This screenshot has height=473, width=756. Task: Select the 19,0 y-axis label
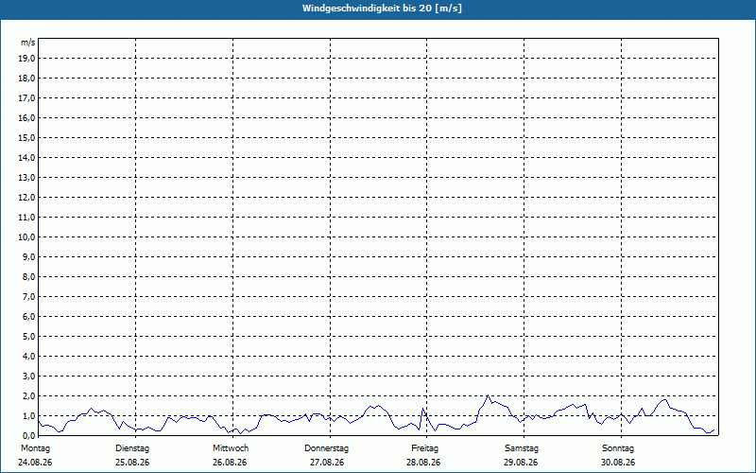point(27,59)
